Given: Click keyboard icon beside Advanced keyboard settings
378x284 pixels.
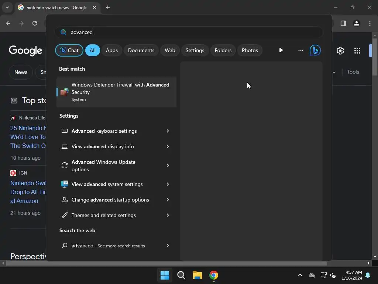Looking at the screenshot, I should (65, 131).
